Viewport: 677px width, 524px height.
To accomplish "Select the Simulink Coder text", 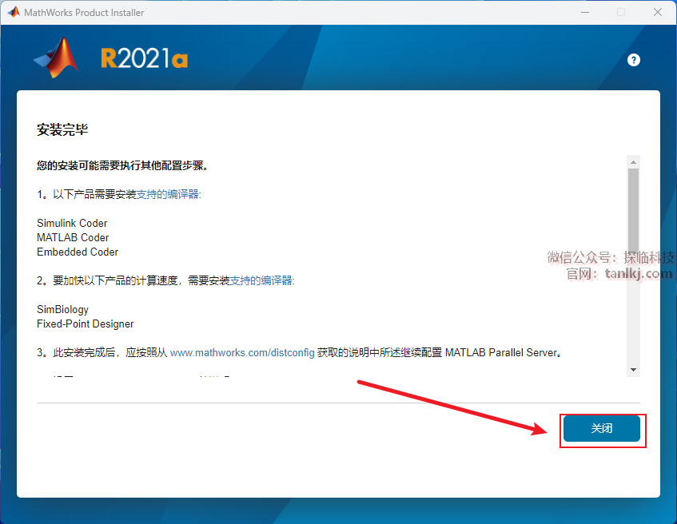I will [72, 223].
